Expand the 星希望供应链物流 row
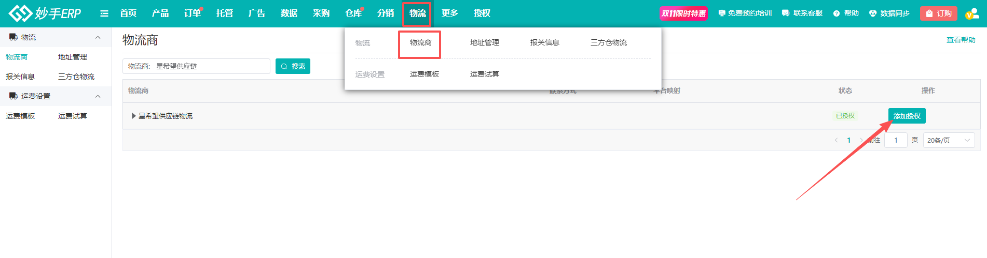The height and width of the screenshot is (258, 987). [134, 116]
